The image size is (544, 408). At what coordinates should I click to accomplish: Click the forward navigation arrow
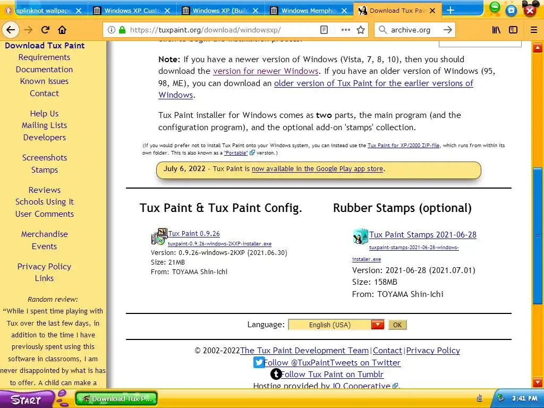(x=28, y=30)
